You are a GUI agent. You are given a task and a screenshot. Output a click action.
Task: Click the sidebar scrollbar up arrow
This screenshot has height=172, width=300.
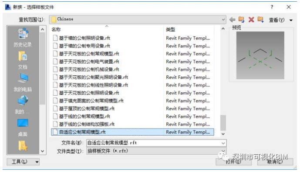click(43, 29)
